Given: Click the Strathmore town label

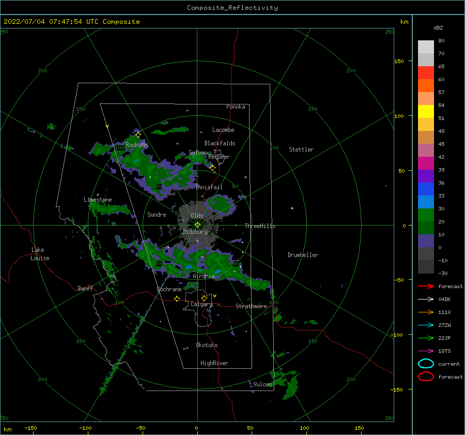Looking at the screenshot, I should pyautogui.click(x=251, y=306).
